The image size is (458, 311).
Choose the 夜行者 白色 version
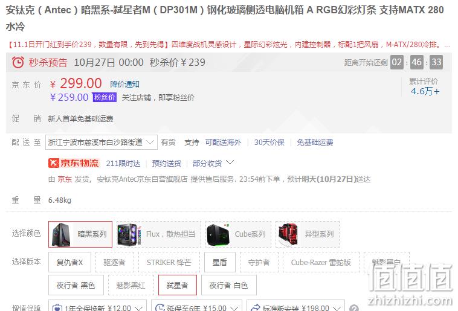coord(229,285)
